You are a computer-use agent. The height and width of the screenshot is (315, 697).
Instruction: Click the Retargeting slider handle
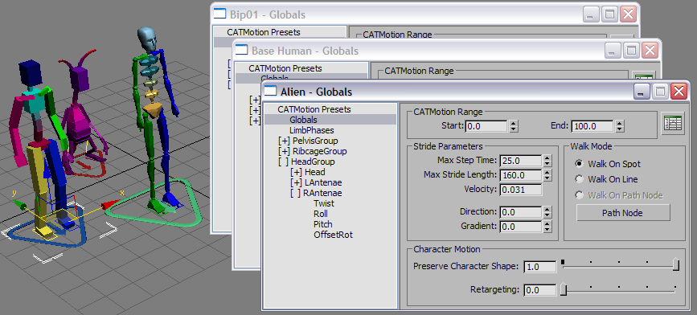564,289
